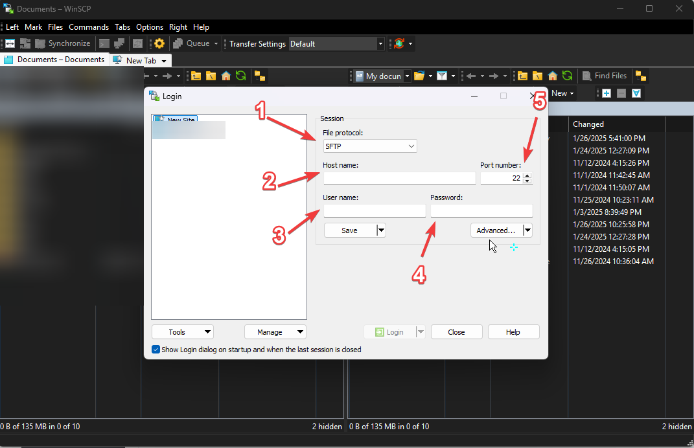Click the unselect files minus icon

[621, 93]
